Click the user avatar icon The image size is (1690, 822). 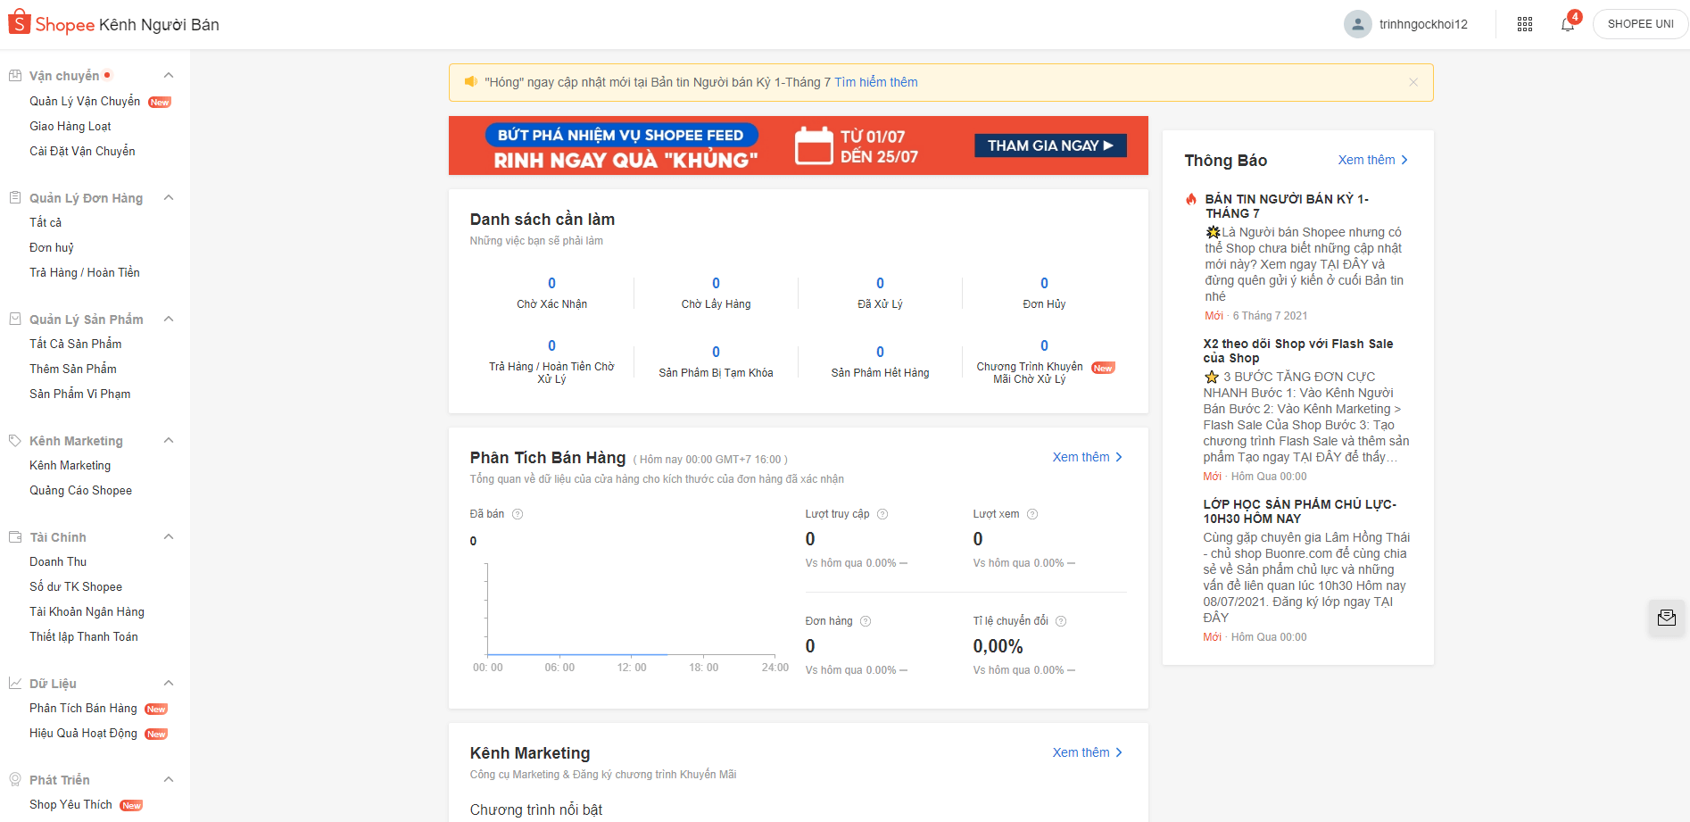pos(1358,24)
